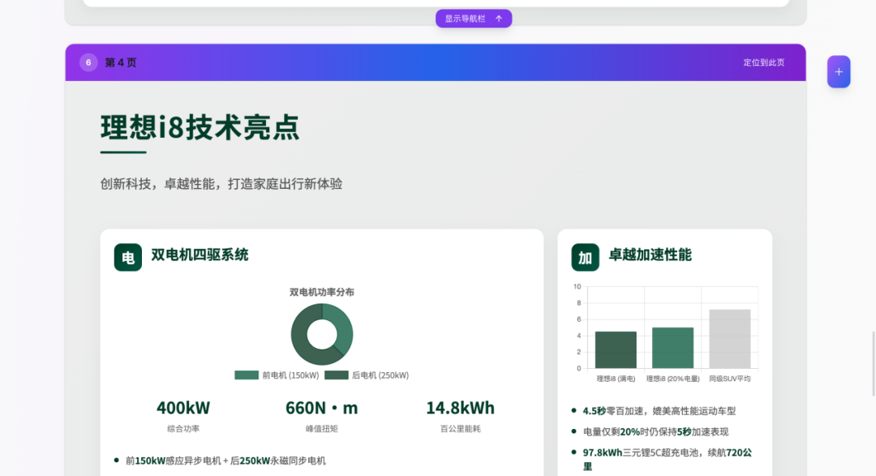The width and height of the screenshot is (876, 476).
Task: Click the 百公里能耗 label
Action: (x=461, y=428)
